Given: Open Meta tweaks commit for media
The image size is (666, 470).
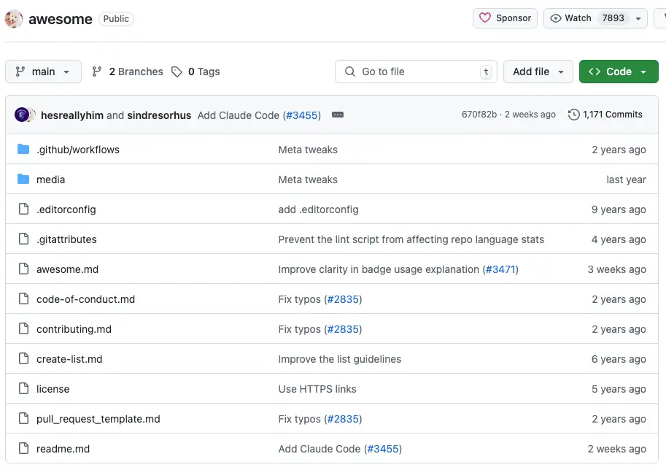Looking at the screenshot, I should pyautogui.click(x=308, y=180).
